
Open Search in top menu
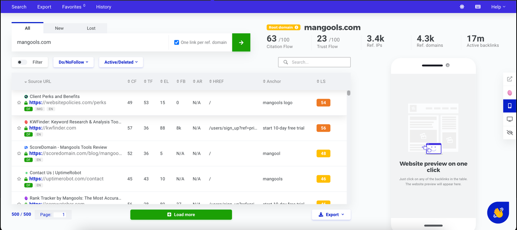(19, 7)
